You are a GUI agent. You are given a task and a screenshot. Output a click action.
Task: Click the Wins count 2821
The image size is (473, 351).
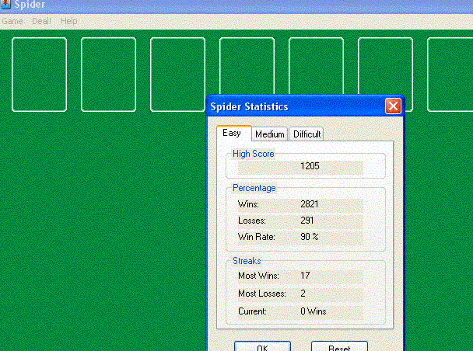point(310,204)
